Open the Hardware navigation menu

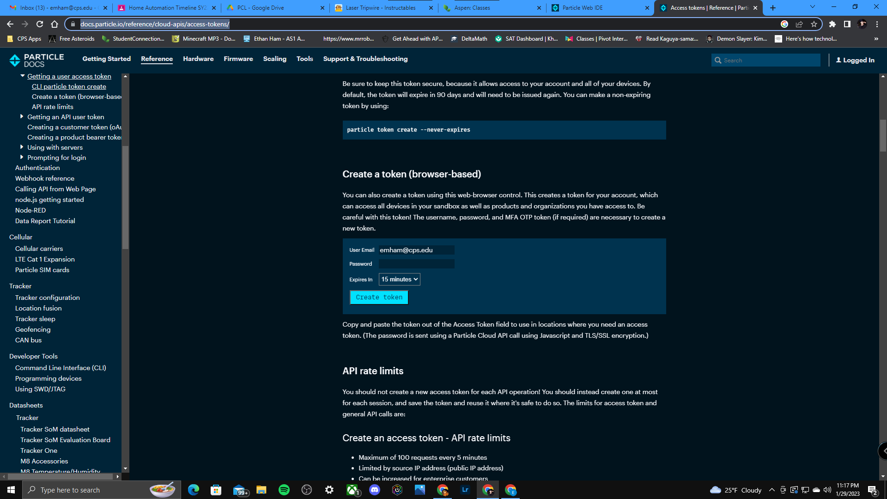(x=198, y=59)
